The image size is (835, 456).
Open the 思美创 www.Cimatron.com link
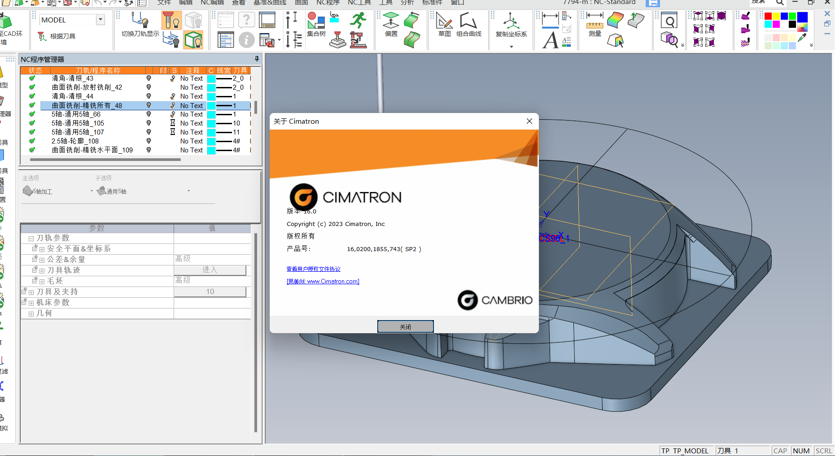coord(323,282)
